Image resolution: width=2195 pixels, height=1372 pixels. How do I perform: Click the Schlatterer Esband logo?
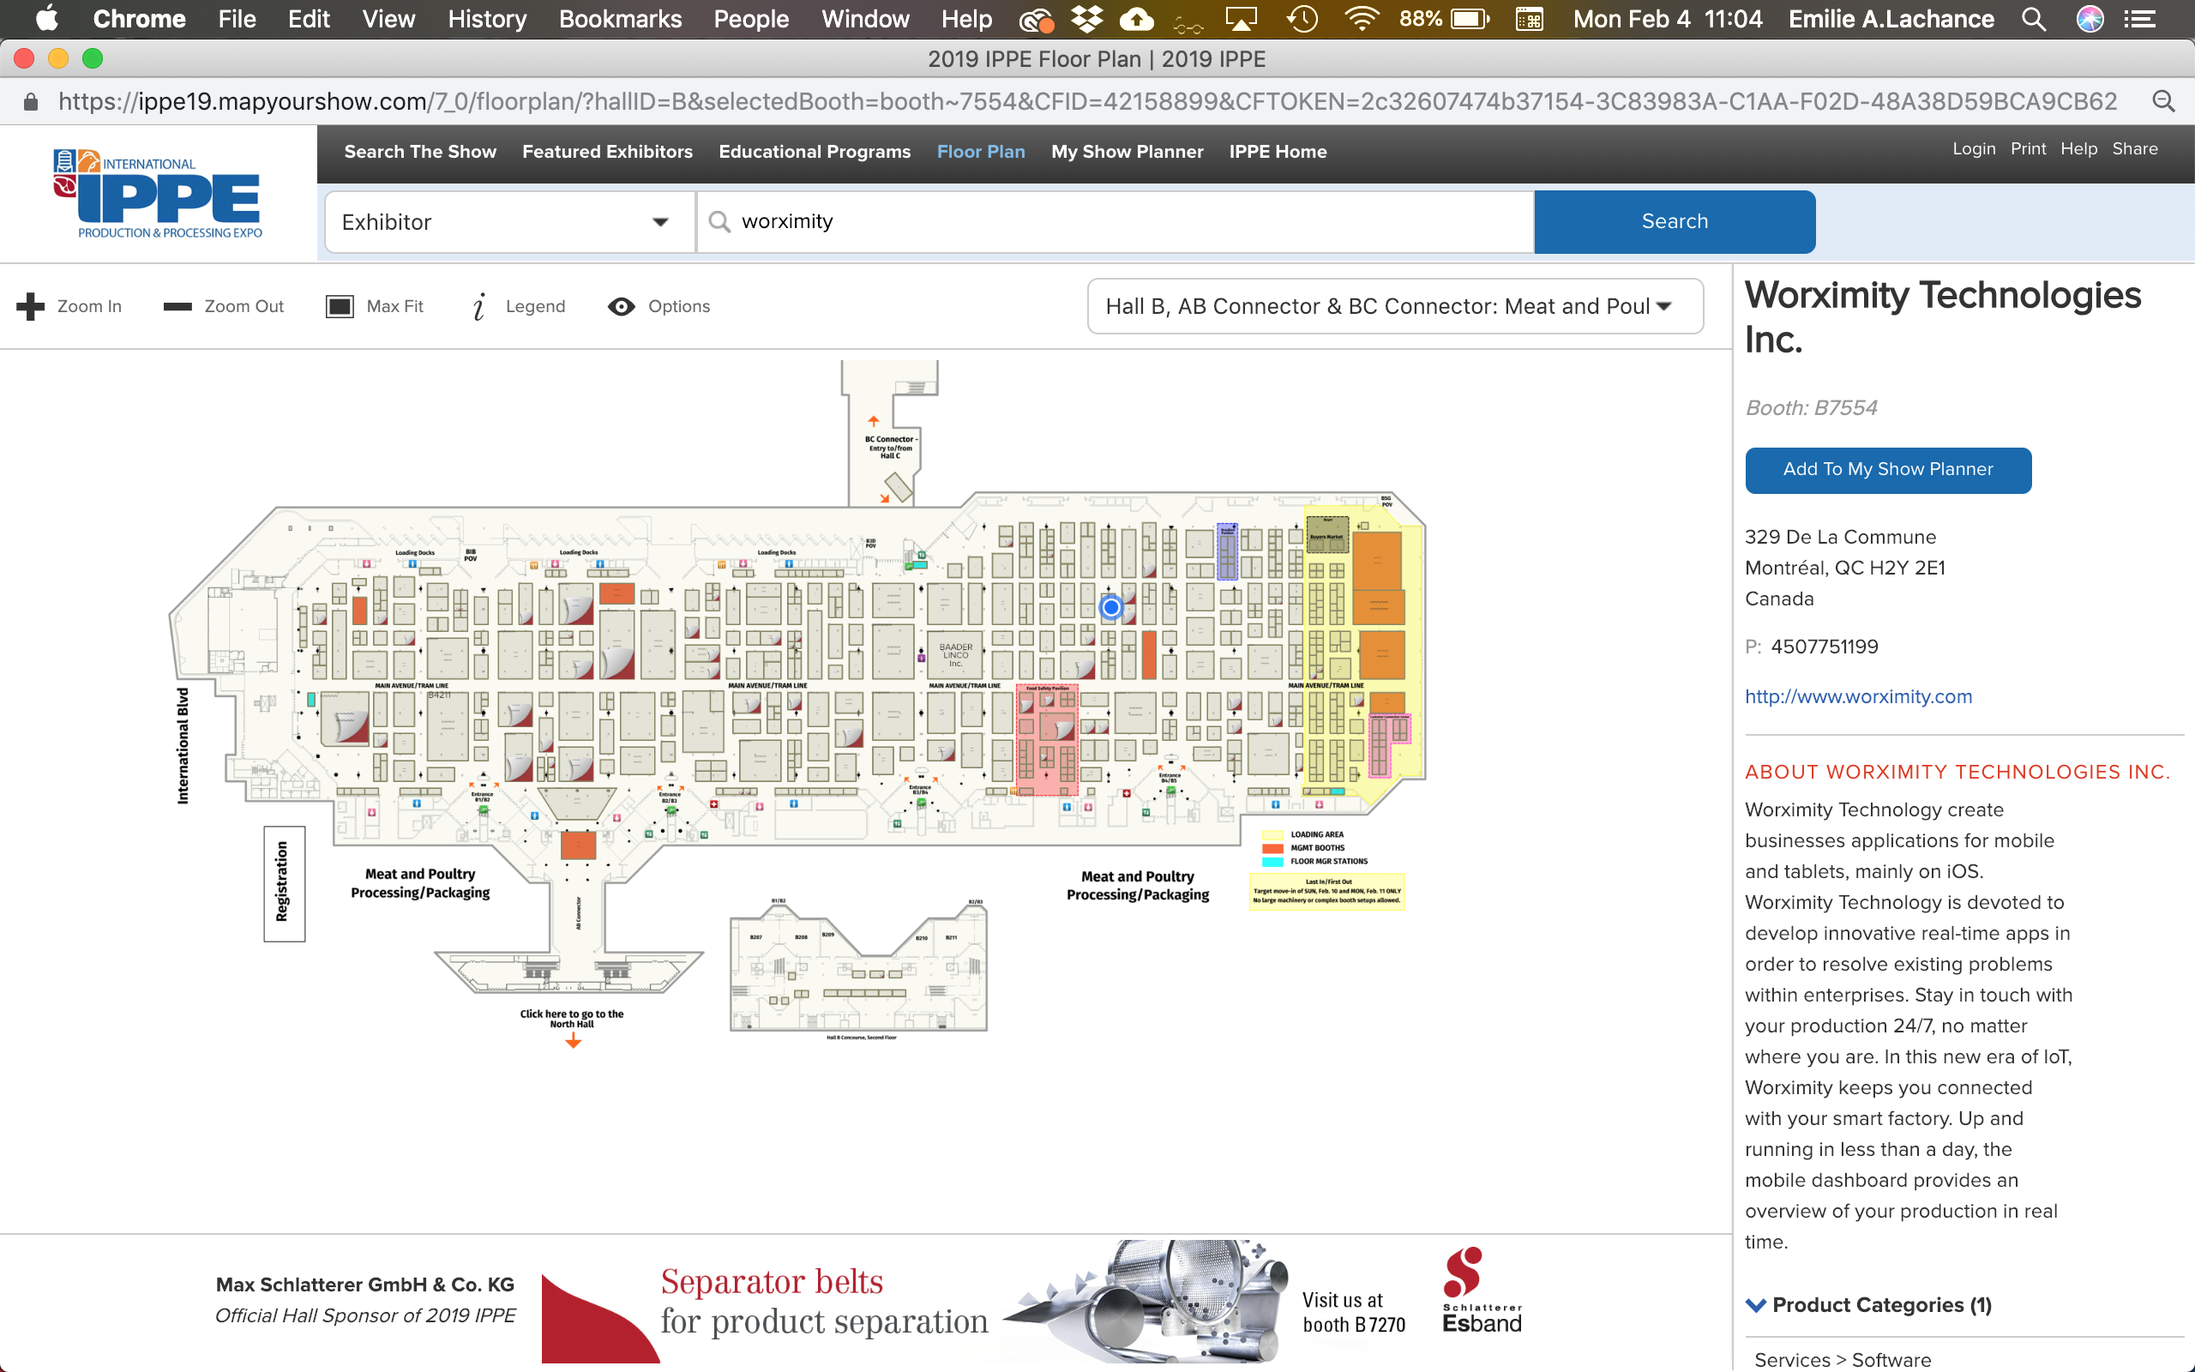click(1481, 1291)
